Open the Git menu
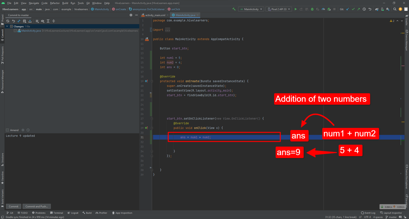The image size is (409, 219). coord(88,3)
